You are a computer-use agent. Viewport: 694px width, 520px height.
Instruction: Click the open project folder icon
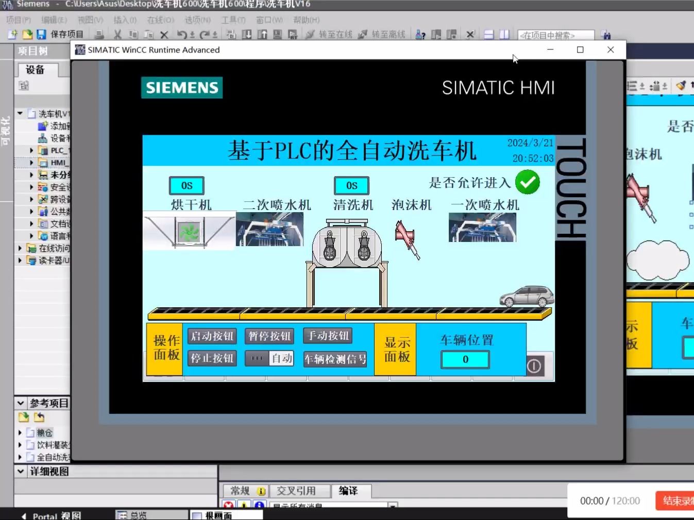[x=27, y=34]
